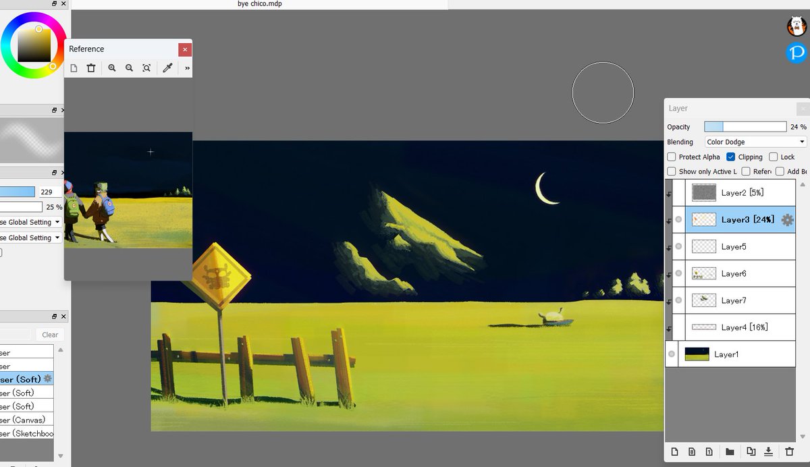Image resolution: width=810 pixels, height=467 pixels.
Task: Enable Show only Active Layer checkbox
Action: point(672,171)
